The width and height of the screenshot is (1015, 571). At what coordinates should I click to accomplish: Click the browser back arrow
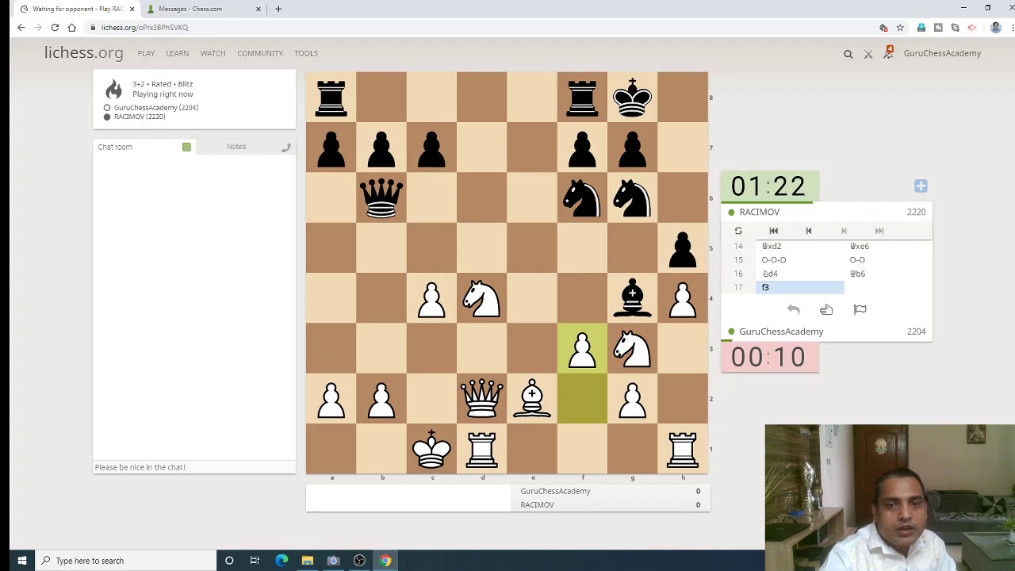point(21,28)
